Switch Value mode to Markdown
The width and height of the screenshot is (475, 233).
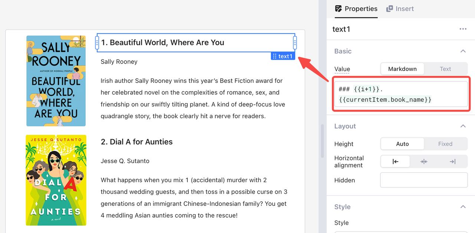pos(402,69)
